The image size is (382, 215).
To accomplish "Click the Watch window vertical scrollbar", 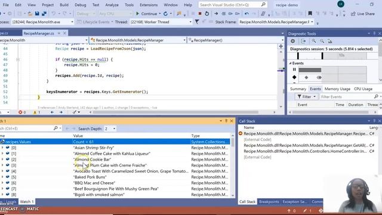I will click(x=233, y=166).
